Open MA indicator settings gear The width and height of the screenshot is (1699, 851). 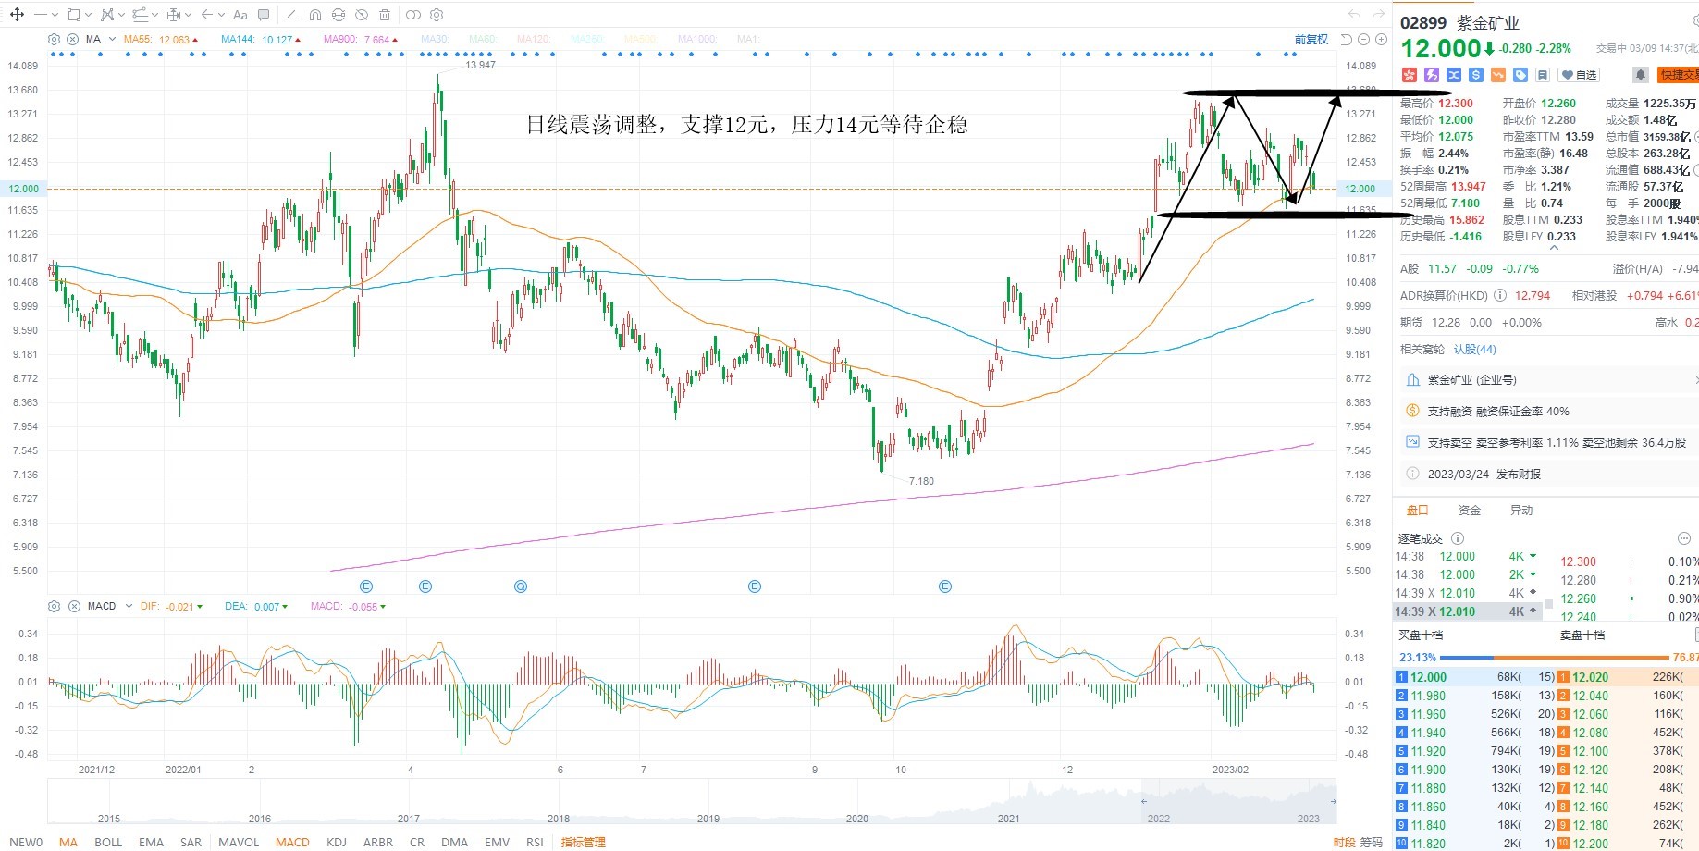pos(54,39)
